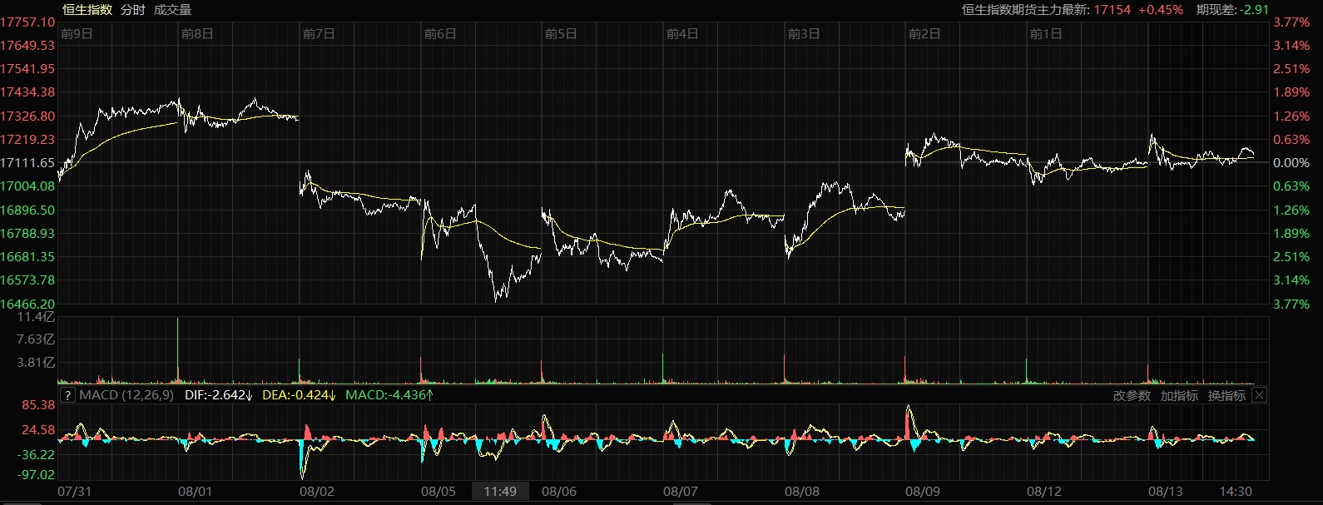The height and width of the screenshot is (505, 1323).
Task: Select the 前4日 day marker
Action: pos(682,34)
